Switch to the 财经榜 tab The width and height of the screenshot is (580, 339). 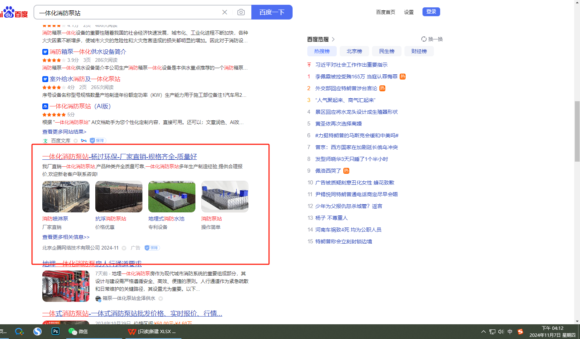coord(419,51)
